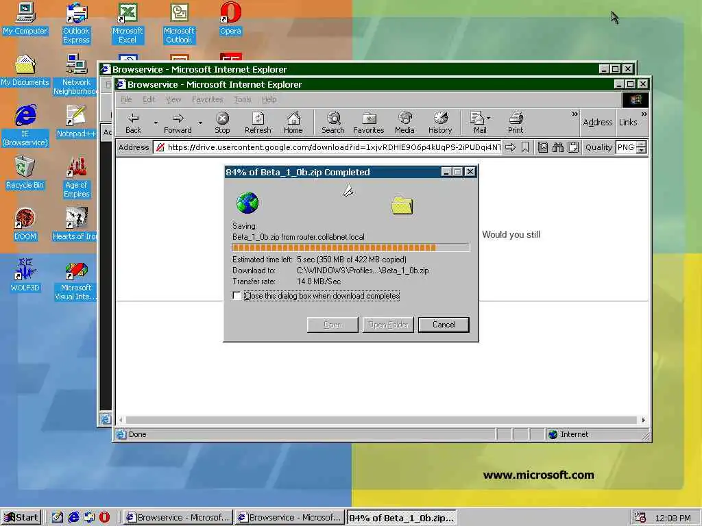Select the WOLF3D desktop shortcut

25,275
